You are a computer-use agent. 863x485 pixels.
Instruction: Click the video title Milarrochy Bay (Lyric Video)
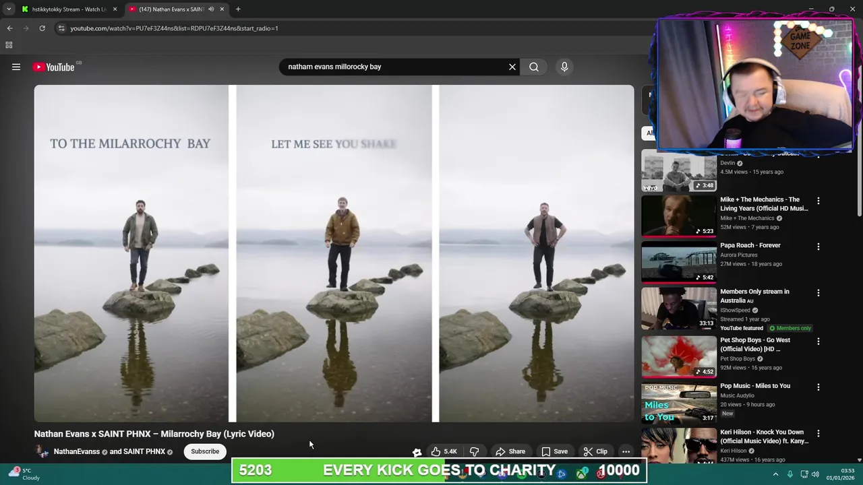(154, 434)
